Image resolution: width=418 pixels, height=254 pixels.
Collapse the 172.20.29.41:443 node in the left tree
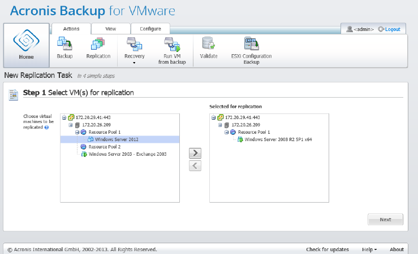64,117
